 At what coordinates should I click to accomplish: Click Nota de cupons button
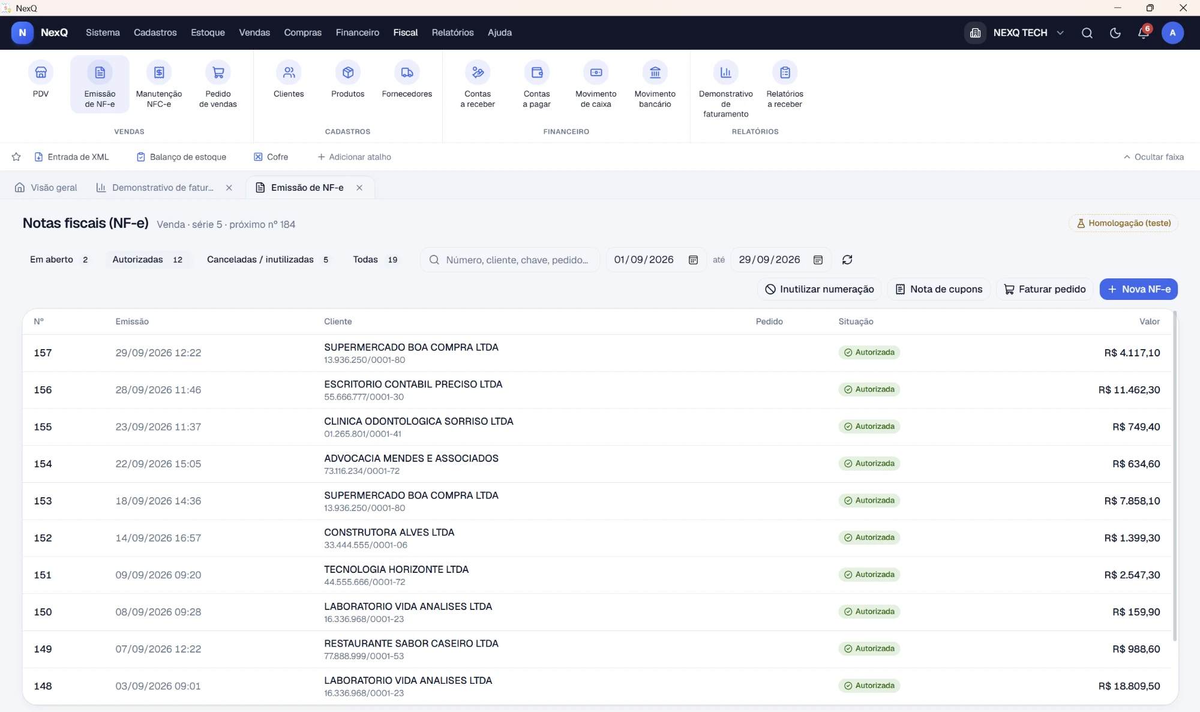coord(938,289)
